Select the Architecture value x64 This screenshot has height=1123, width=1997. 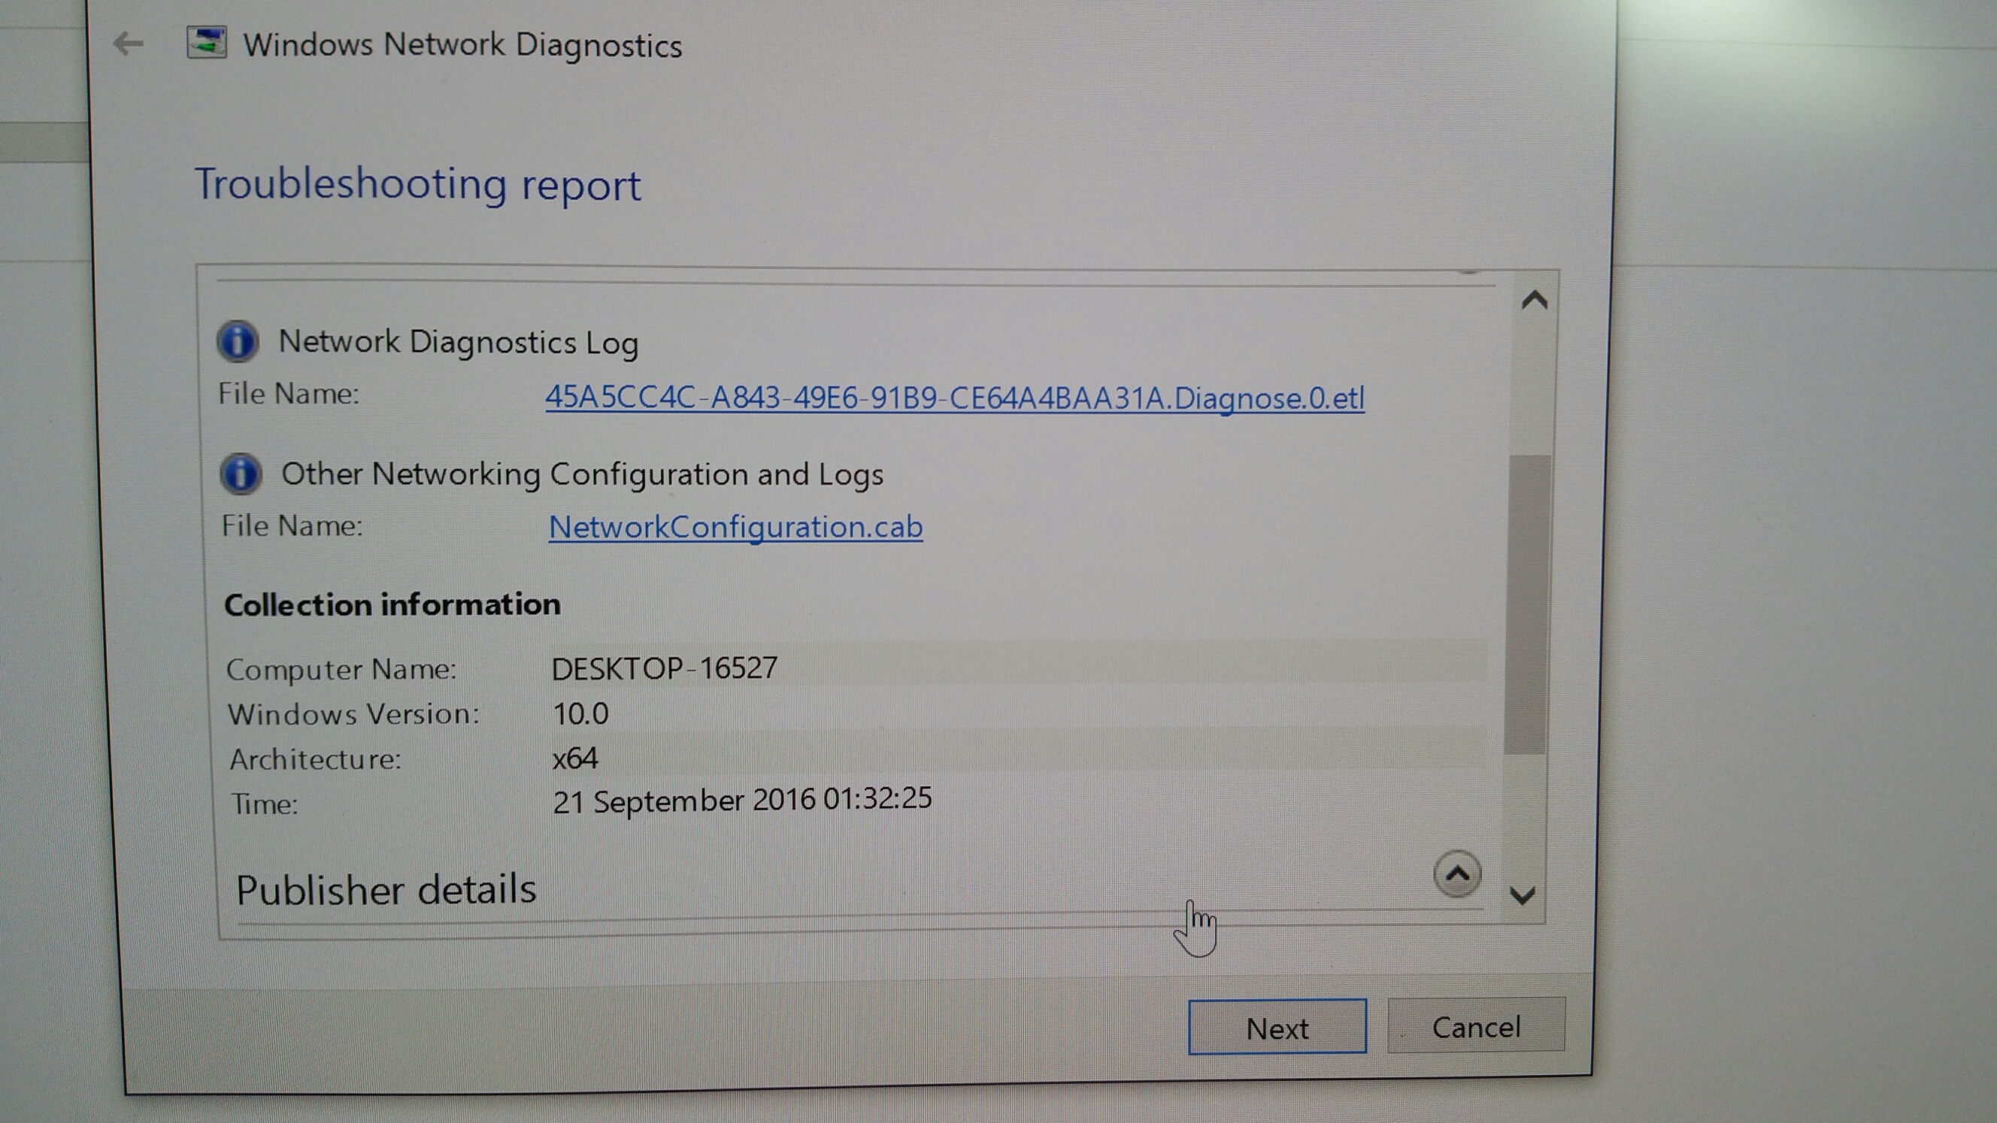tap(575, 758)
